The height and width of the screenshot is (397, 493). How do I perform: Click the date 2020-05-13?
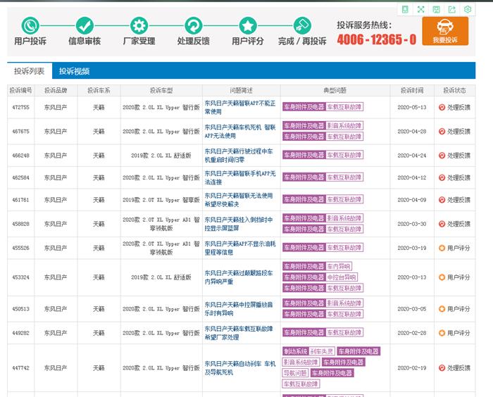(x=412, y=107)
